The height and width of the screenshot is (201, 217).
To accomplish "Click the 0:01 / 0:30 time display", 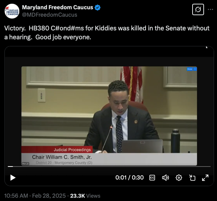I will (130, 178).
